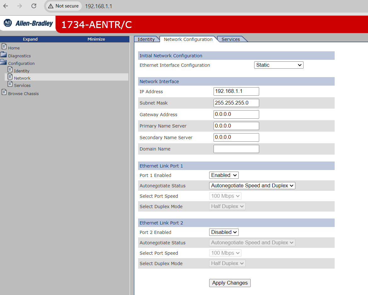Open Port 1 Autonegotiate Status dropdown
The width and height of the screenshot is (368, 295).
point(252,185)
